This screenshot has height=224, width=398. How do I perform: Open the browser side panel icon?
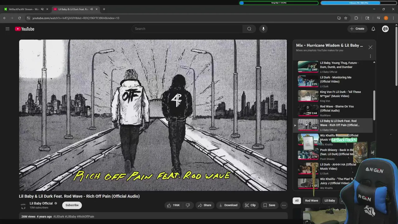pos(367,18)
